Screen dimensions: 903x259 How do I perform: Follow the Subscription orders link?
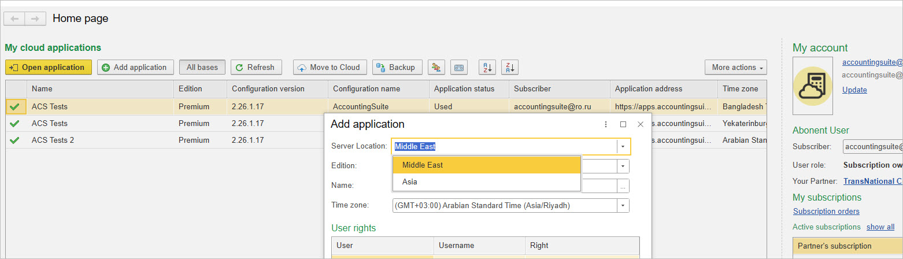click(x=826, y=212)
